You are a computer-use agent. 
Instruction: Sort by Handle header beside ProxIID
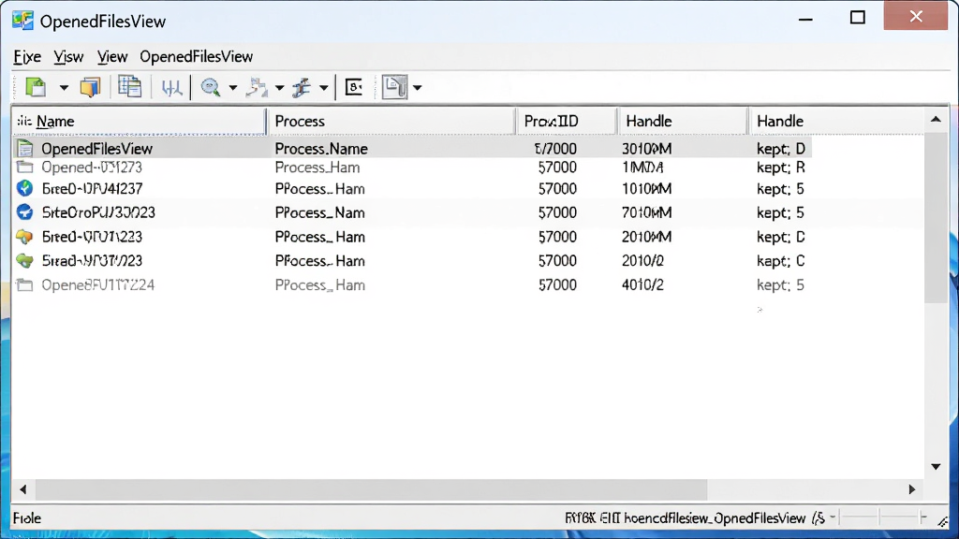[x=683, y=121]
